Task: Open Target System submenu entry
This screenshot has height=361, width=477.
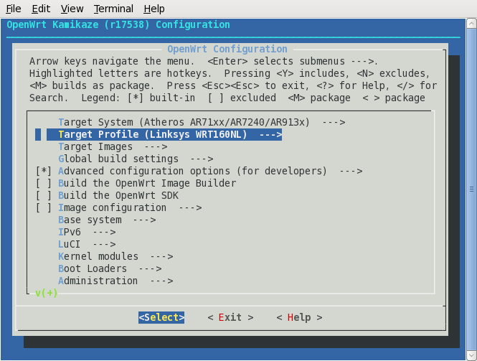Action: (x=202, y=122)
